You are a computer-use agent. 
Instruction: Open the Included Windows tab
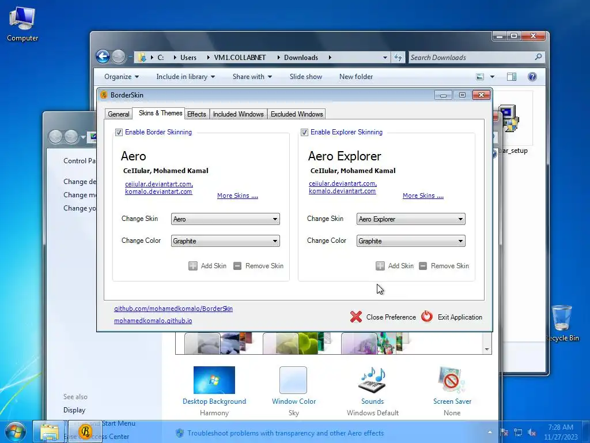click(x=238, y=114)
